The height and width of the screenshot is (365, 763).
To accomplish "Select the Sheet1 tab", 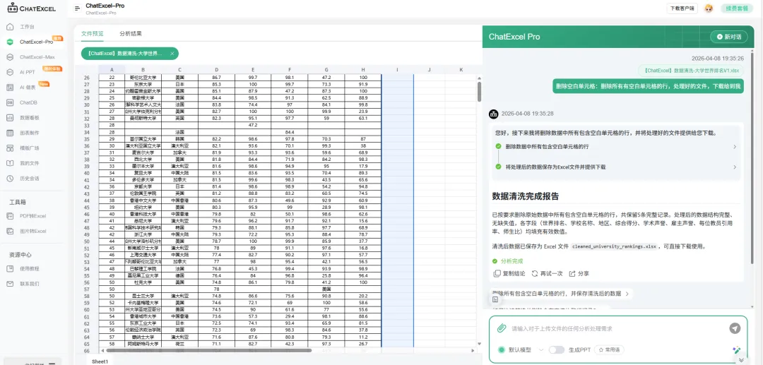I will 100,361.
